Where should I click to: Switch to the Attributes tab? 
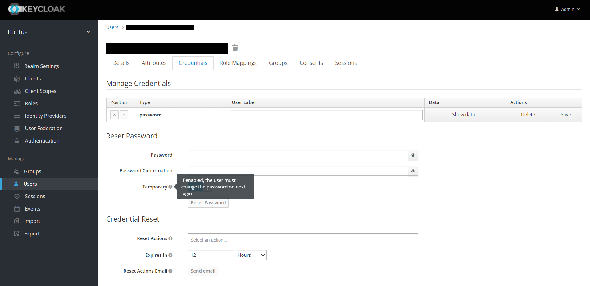click(x=154, y=63)
